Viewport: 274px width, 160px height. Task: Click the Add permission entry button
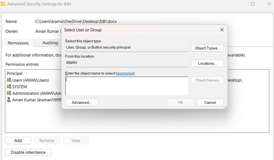(18, 140)
